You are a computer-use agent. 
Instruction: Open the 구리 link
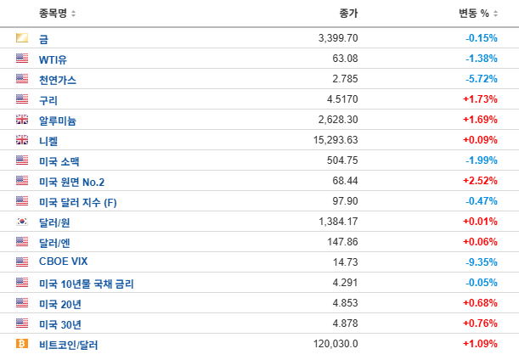pyautogui.click(x=48, y=99)
